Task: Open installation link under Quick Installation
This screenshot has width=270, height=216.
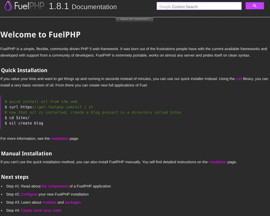Action: pyautogui.click(x=60, y=139)
